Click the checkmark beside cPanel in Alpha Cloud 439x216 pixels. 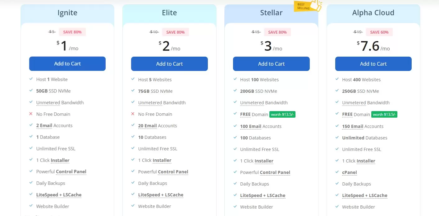pos(337,172)
